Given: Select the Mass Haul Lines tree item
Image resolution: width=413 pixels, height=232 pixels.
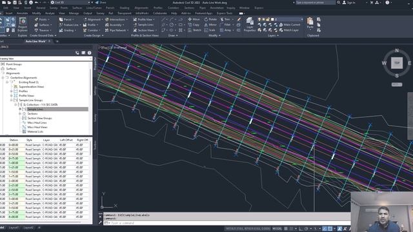Looking at the screenshot, I should pos(37,122).
